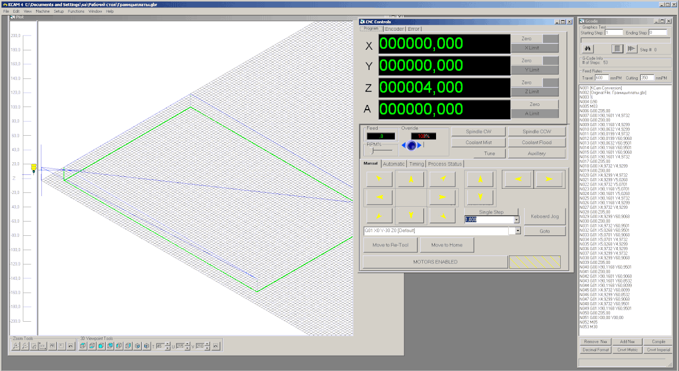679x371 pixels.
Task: Open the Single Step size dropdown
Action: click(516, 219)
